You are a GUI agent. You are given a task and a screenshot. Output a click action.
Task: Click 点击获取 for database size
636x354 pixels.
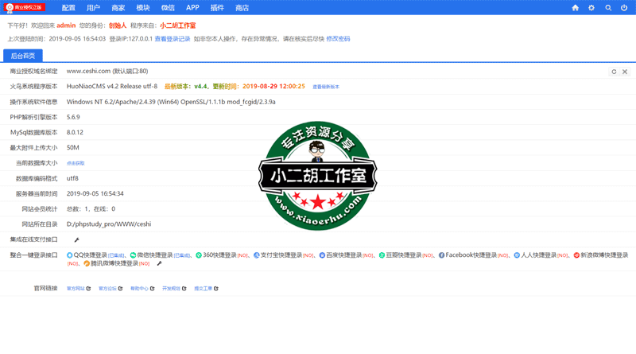click(76, 163)
